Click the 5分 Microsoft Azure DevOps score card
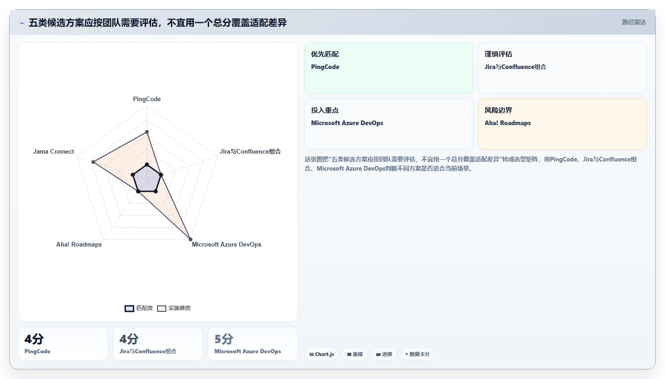 (253, 344)
